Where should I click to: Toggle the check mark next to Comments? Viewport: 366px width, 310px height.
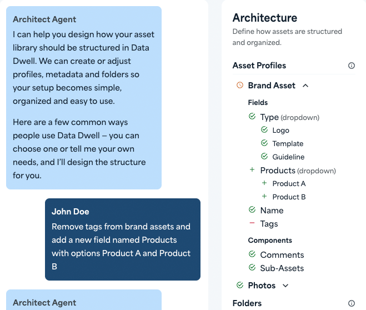click(x=252, y=254)
